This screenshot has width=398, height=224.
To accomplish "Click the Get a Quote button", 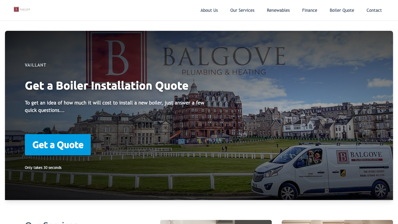I will pos(58,145).
